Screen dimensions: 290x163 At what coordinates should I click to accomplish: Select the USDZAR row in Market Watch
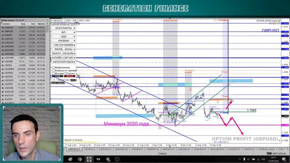(x=23, y=88)
